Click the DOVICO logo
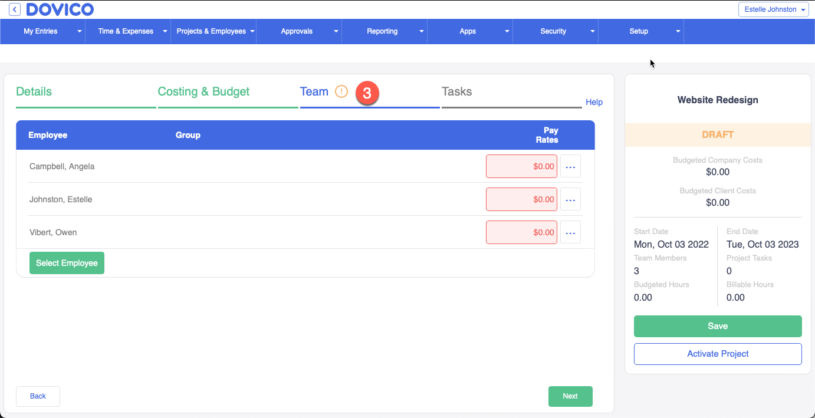 60,9
